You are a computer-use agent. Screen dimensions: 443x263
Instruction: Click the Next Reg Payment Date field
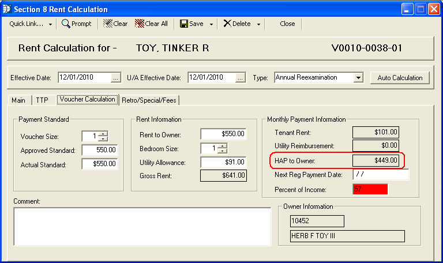point(381,174)
